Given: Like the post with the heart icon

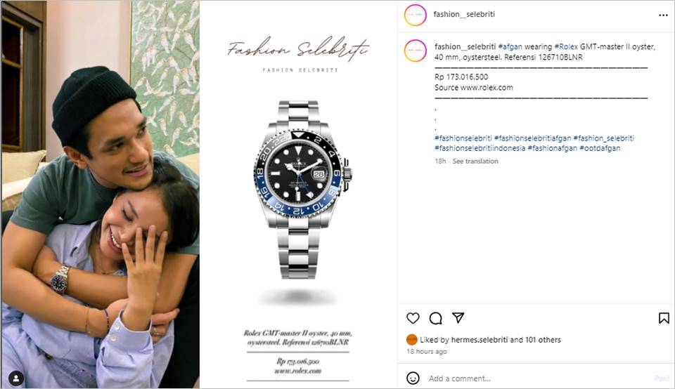Looking at the screenshot, I should [x=413, y=318].
